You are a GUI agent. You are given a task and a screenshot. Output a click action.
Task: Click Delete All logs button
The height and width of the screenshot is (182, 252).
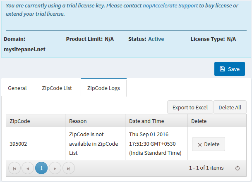pyautogui.click(x=230, y=107)
